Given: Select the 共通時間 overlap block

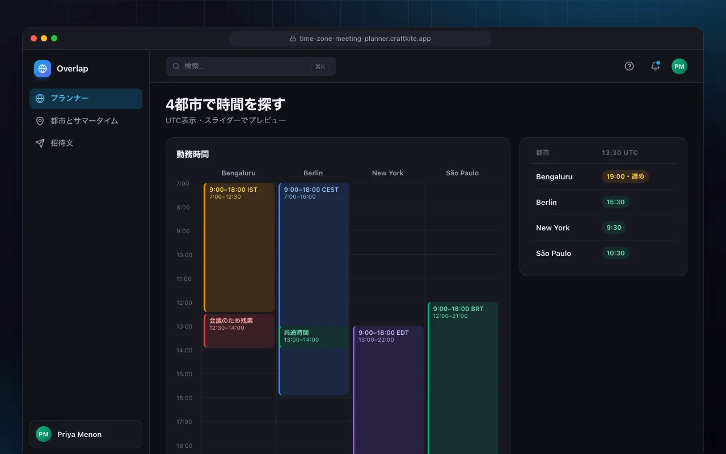Looking at the screenshot, I should click(314, 337).
